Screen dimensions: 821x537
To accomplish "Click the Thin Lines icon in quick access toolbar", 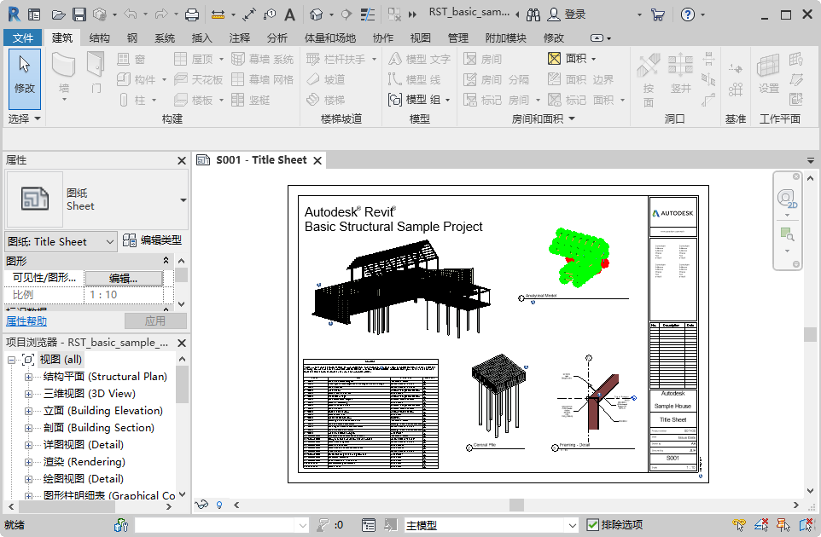I will (x=368, y=14).
